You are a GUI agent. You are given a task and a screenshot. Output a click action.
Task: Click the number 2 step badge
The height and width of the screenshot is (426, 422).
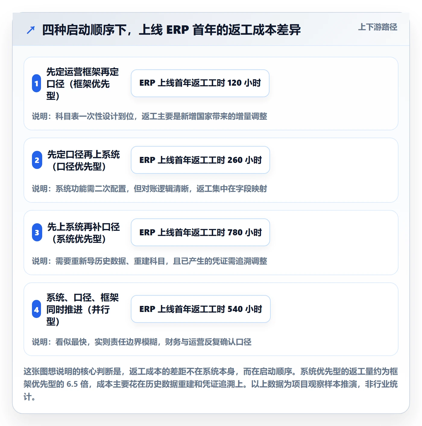point(37,160)
